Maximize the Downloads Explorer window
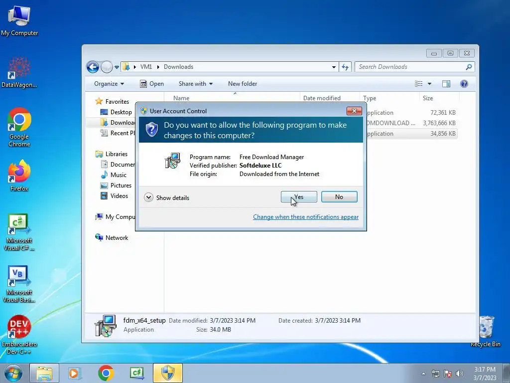Image resolution: width=510 pixels, height=383 pixels. coord(450,53)
